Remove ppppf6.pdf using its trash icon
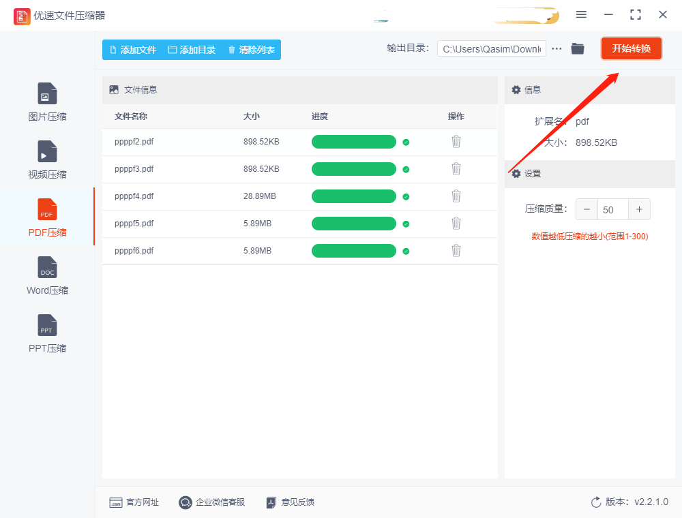Image resolution: width=682 pixels, height=518 pixels. 456,250
